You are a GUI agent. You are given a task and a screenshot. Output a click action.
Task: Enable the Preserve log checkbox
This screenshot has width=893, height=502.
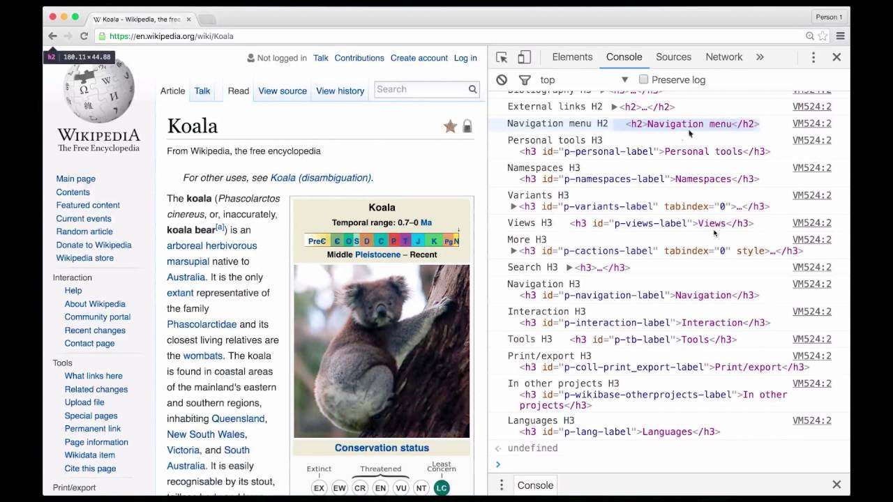tap(643, 79)
